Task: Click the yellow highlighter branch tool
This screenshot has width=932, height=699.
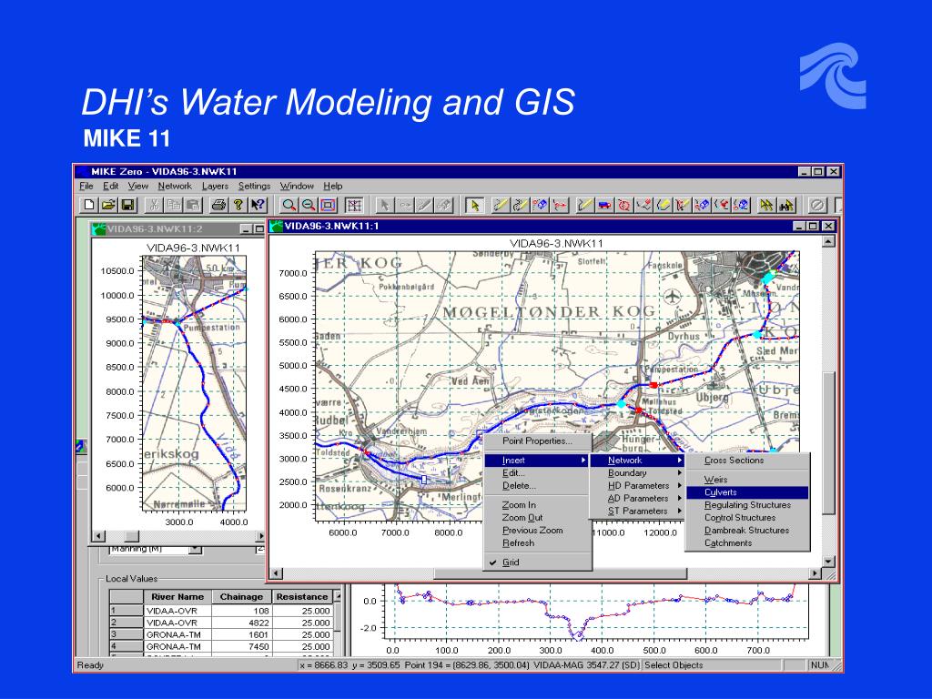Action: tap(663, 205)
